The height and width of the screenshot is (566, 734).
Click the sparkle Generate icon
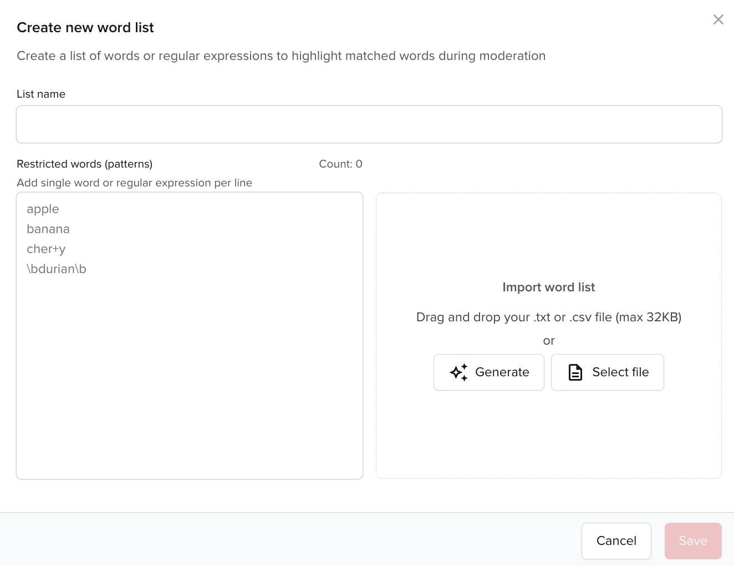pos(458,372)
